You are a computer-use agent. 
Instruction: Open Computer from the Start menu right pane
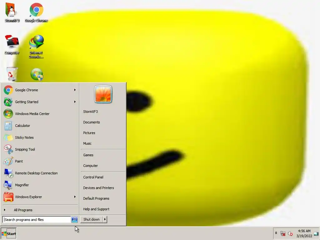coord(90,166)
